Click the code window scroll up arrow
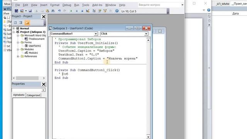This screenshot has height=139, width=247. (x=148, y=40)
